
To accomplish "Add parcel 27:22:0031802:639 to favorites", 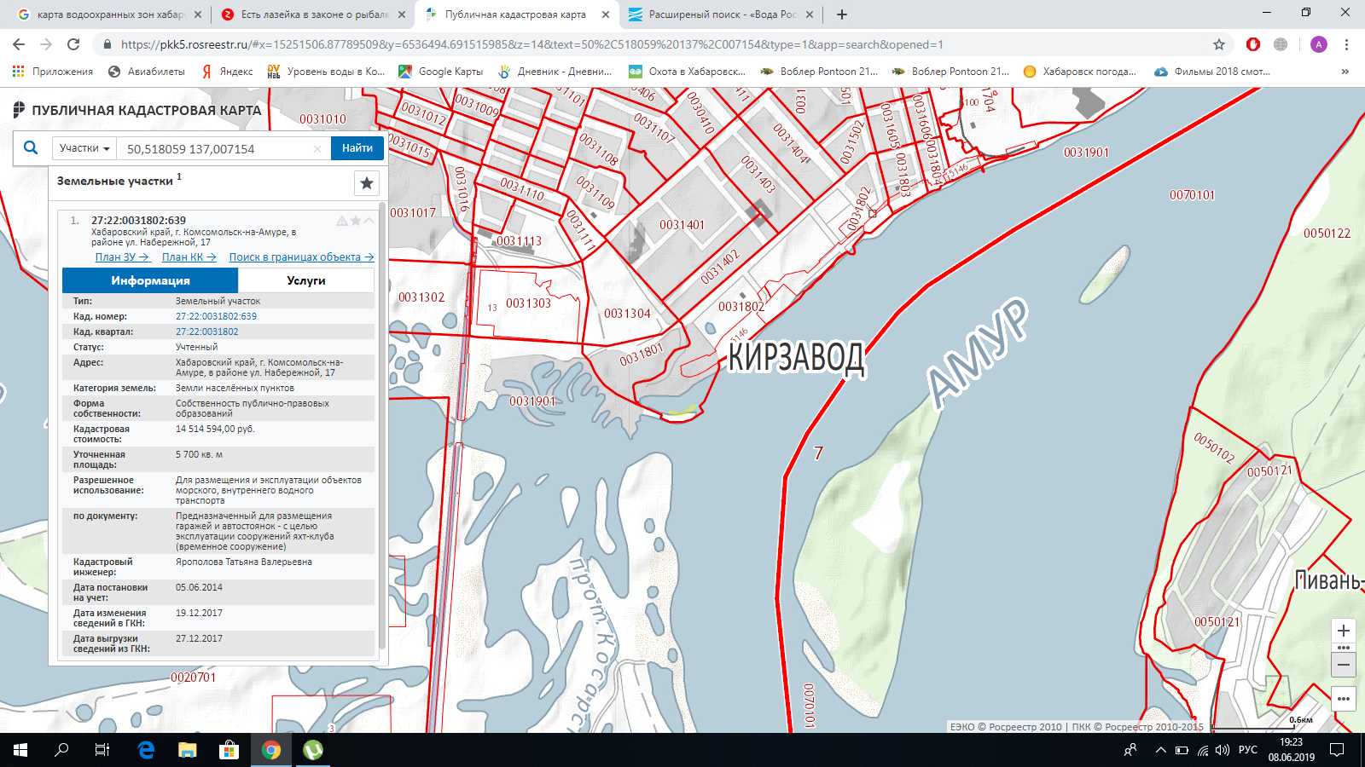I will [356, 221].
